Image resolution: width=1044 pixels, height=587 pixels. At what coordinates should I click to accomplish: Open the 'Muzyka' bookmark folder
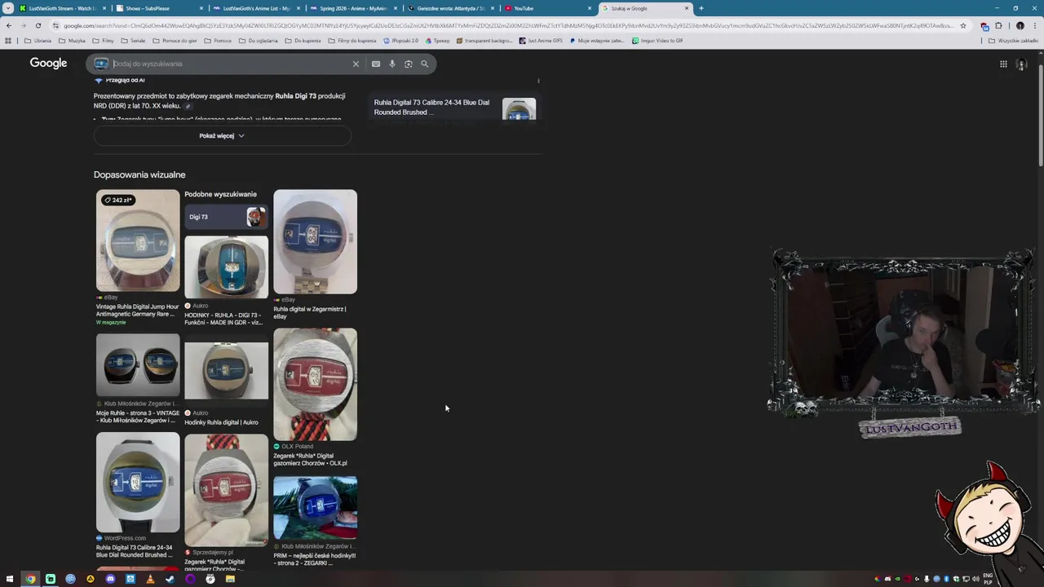(x=72, y=40)
